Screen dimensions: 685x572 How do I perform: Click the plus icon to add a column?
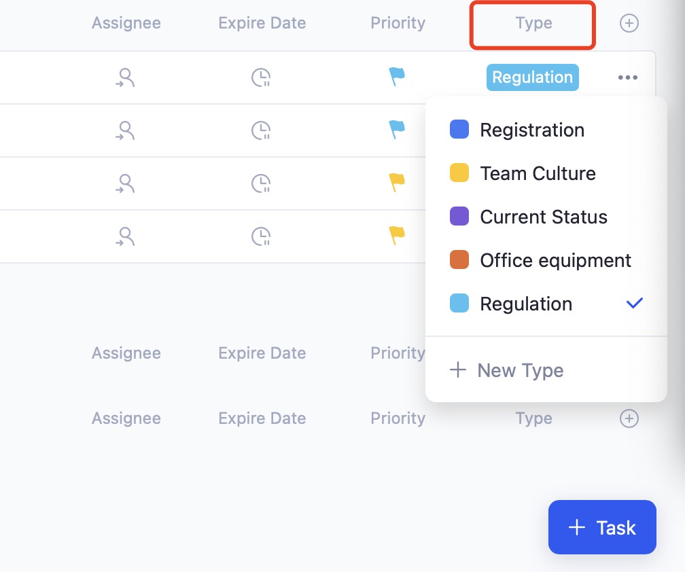[629, 22]
